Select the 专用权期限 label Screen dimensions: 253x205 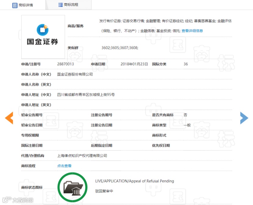coord(30,135)
